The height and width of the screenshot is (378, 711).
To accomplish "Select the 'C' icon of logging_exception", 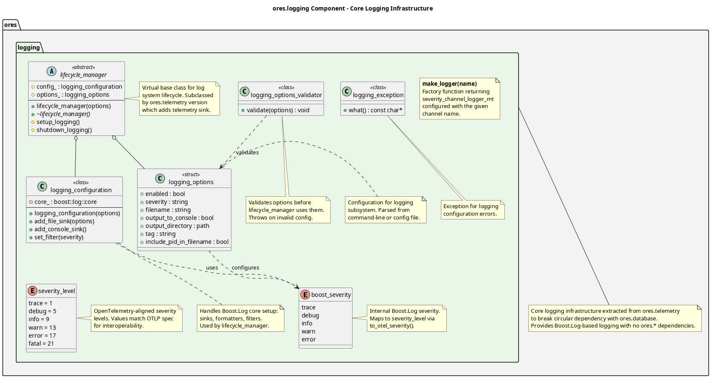I will click(347, 91).
